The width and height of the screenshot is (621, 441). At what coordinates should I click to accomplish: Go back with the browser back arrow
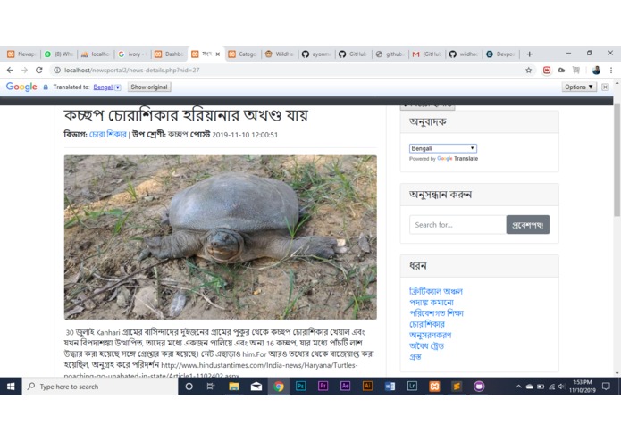[10, 70]
